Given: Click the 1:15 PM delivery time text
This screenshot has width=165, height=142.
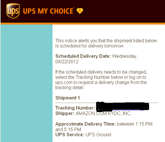Looking at the screenshot, I should click(144, 124).
